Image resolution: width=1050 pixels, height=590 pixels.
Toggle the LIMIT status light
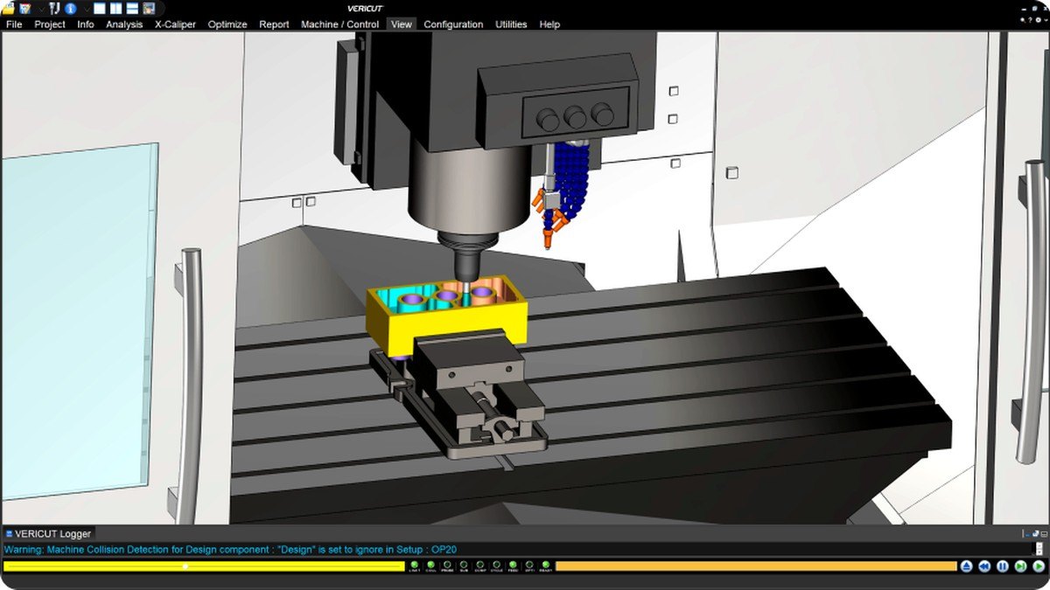414,566
